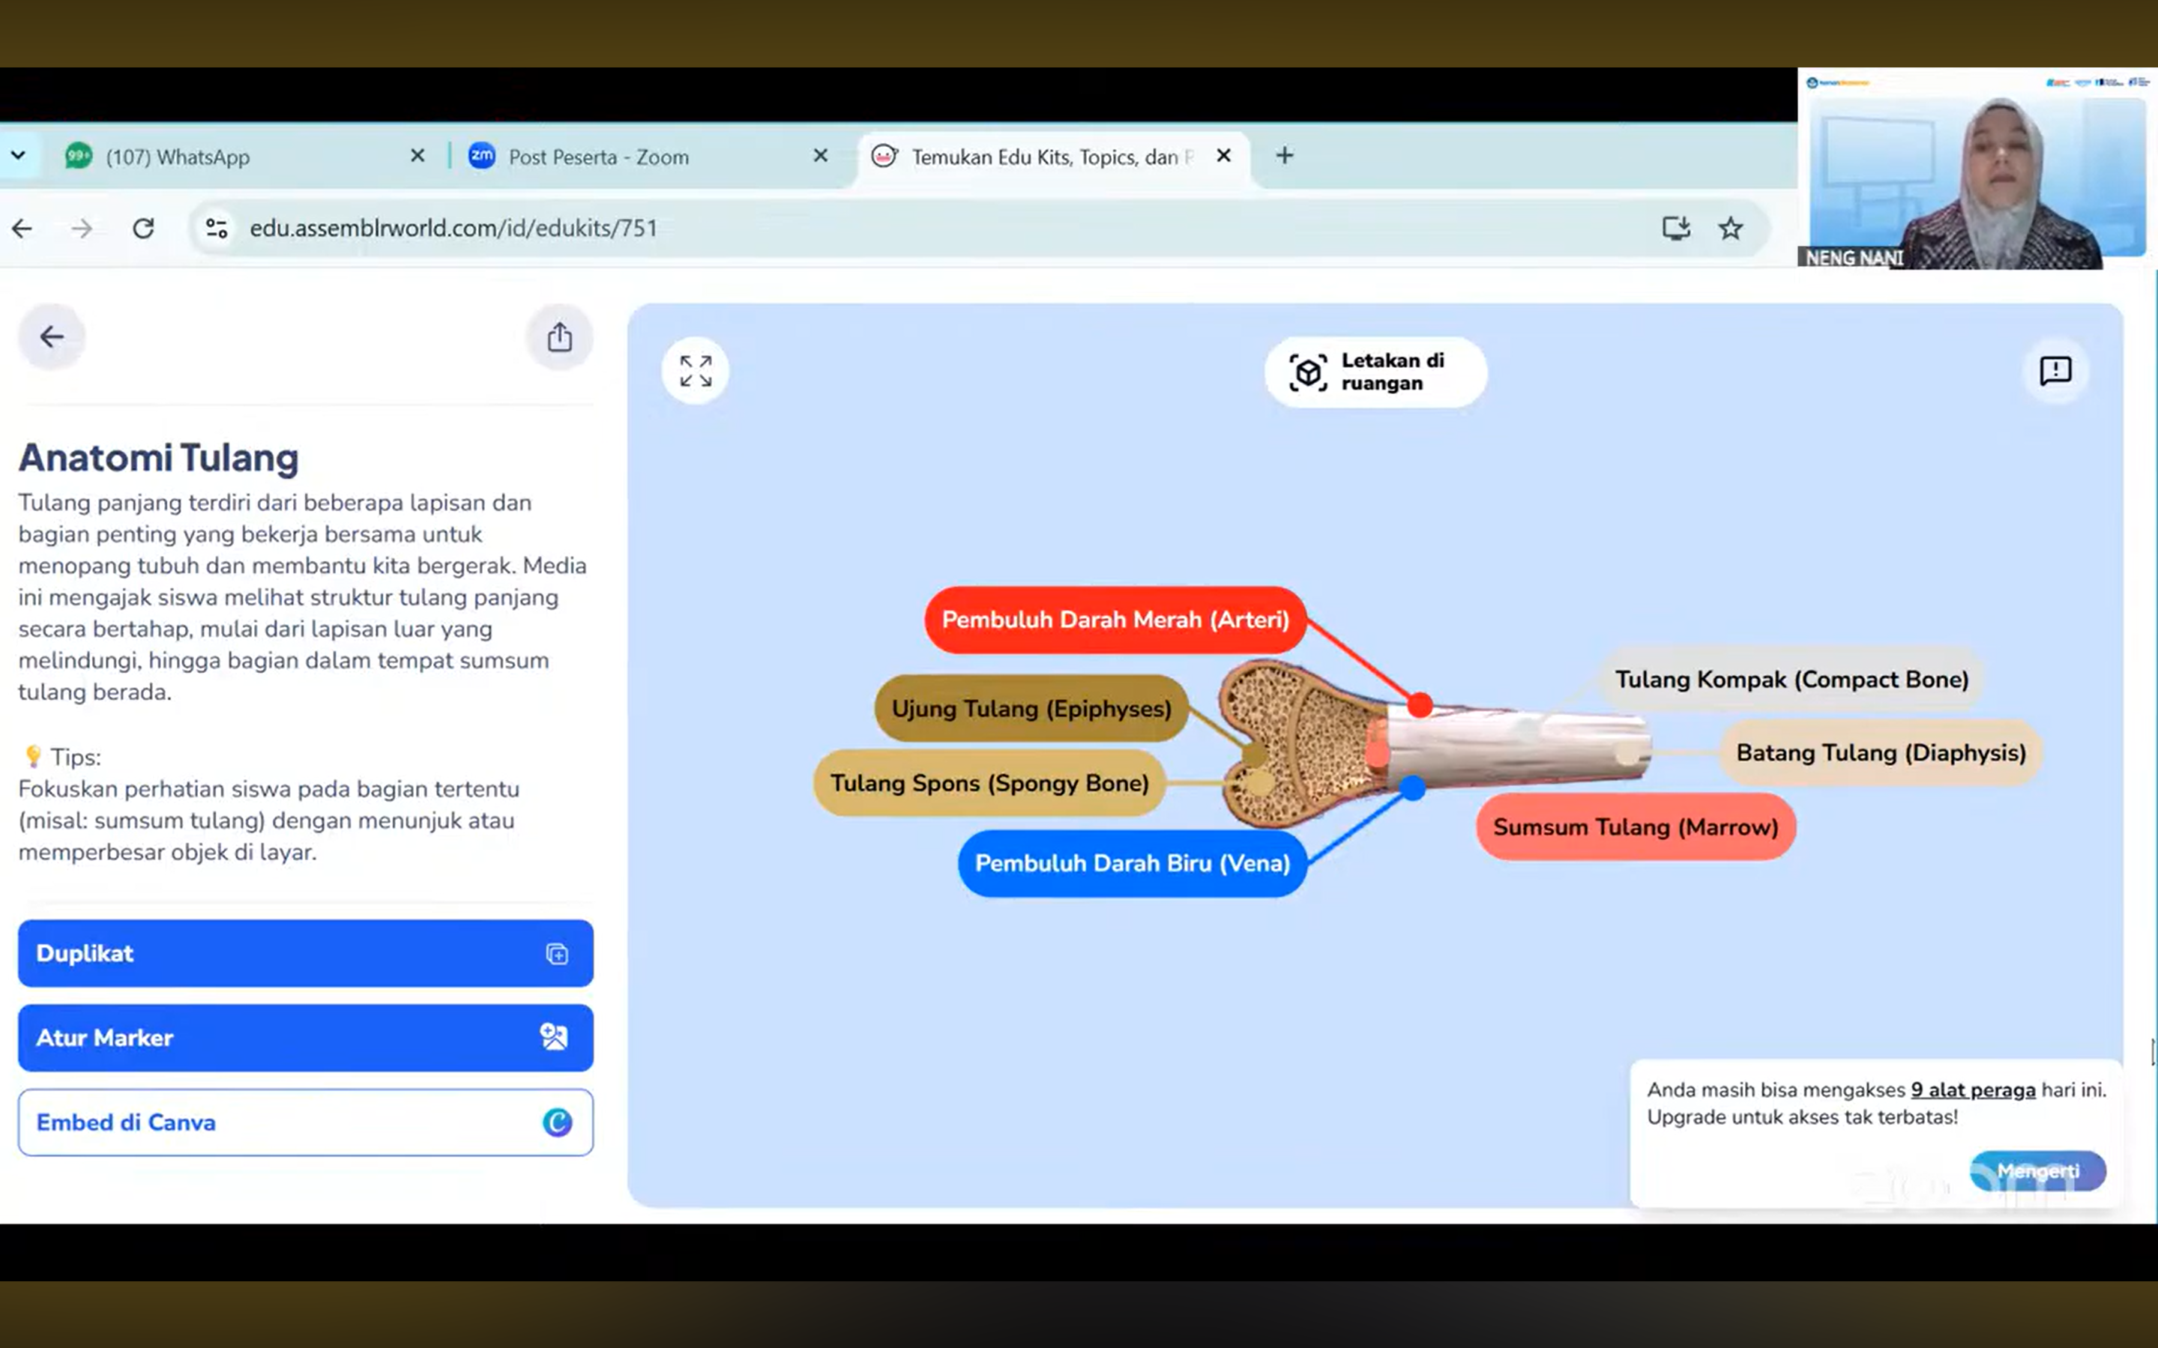Image resolution: width=2158 pixels, height=1348 pixels.
Task: Click the install app icon in address bar
Action: [x=1675, y=229]
